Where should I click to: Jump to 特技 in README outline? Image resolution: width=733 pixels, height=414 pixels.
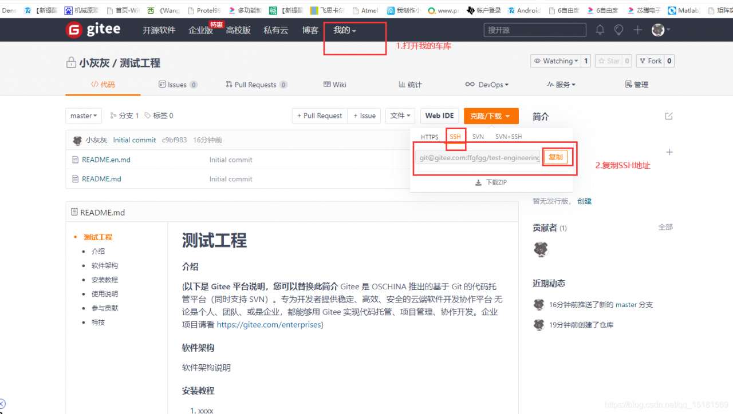point(98,323)
